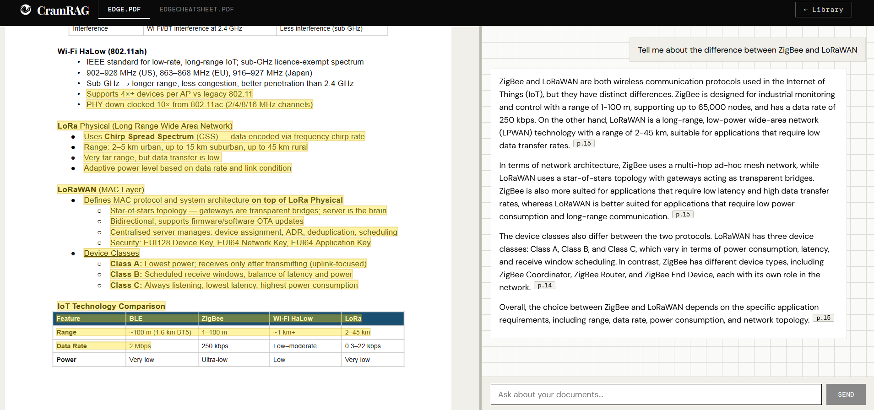Click the 'Class A: Lowest power' line

(x=239, y=264)
